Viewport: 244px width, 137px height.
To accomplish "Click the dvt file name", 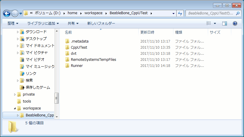I will (x=74, y=53).
